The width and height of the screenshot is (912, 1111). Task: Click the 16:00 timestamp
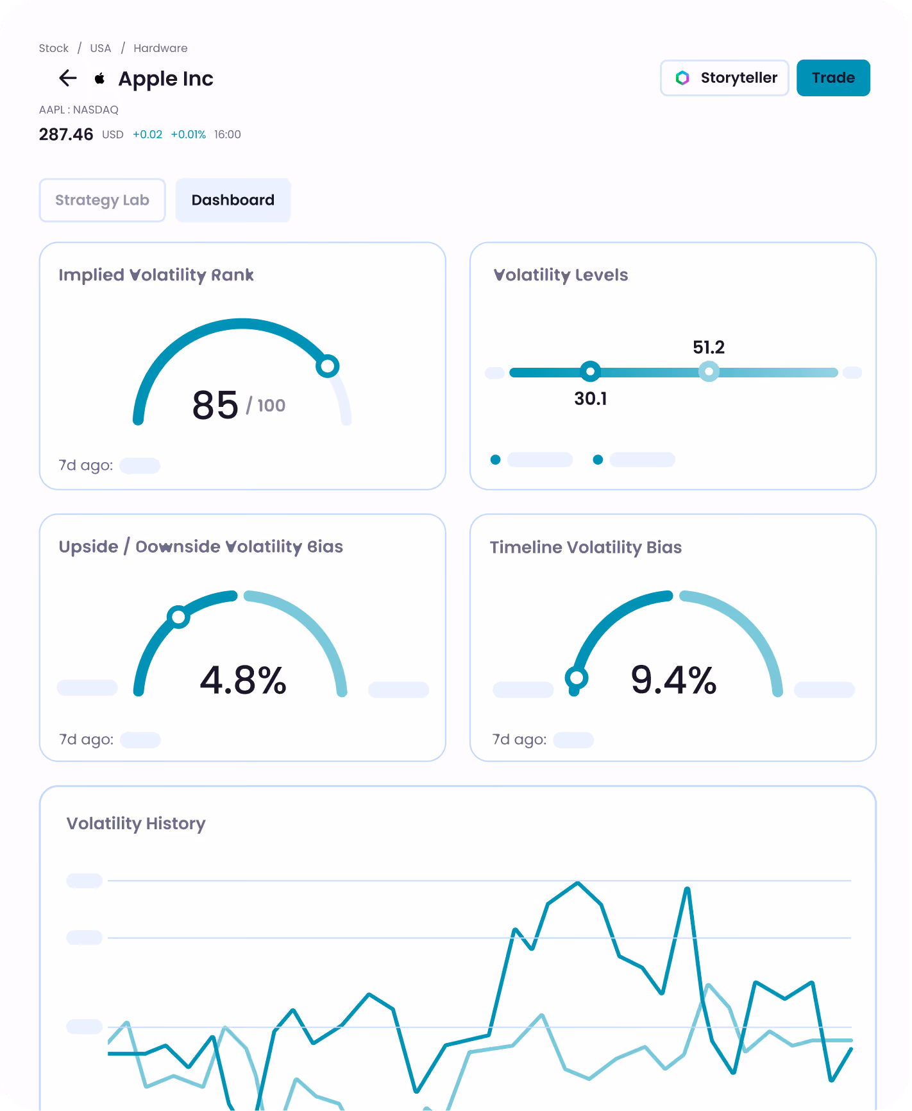228,135
